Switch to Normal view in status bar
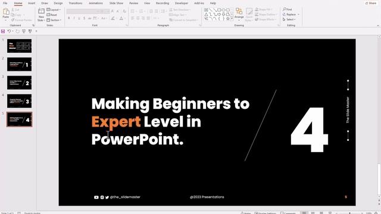 [x=304, y=213]
